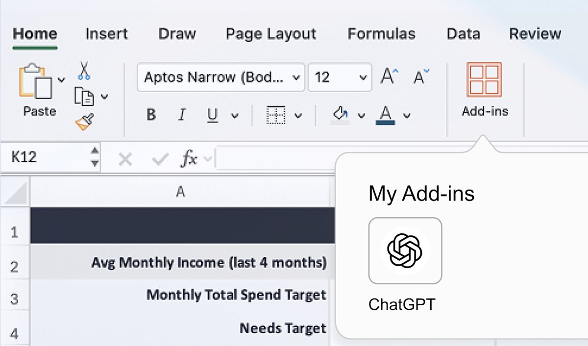Open the Page Layout tab

coord(271,34)
